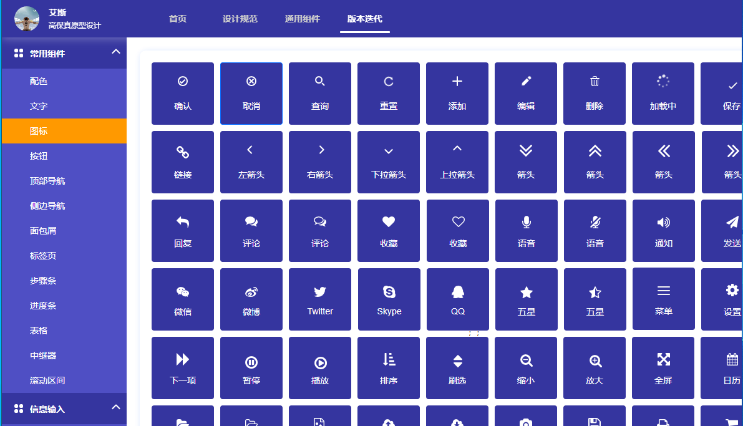
Task: Click the 微博 Weibo icon tile
Action: [x=251, y=299]
